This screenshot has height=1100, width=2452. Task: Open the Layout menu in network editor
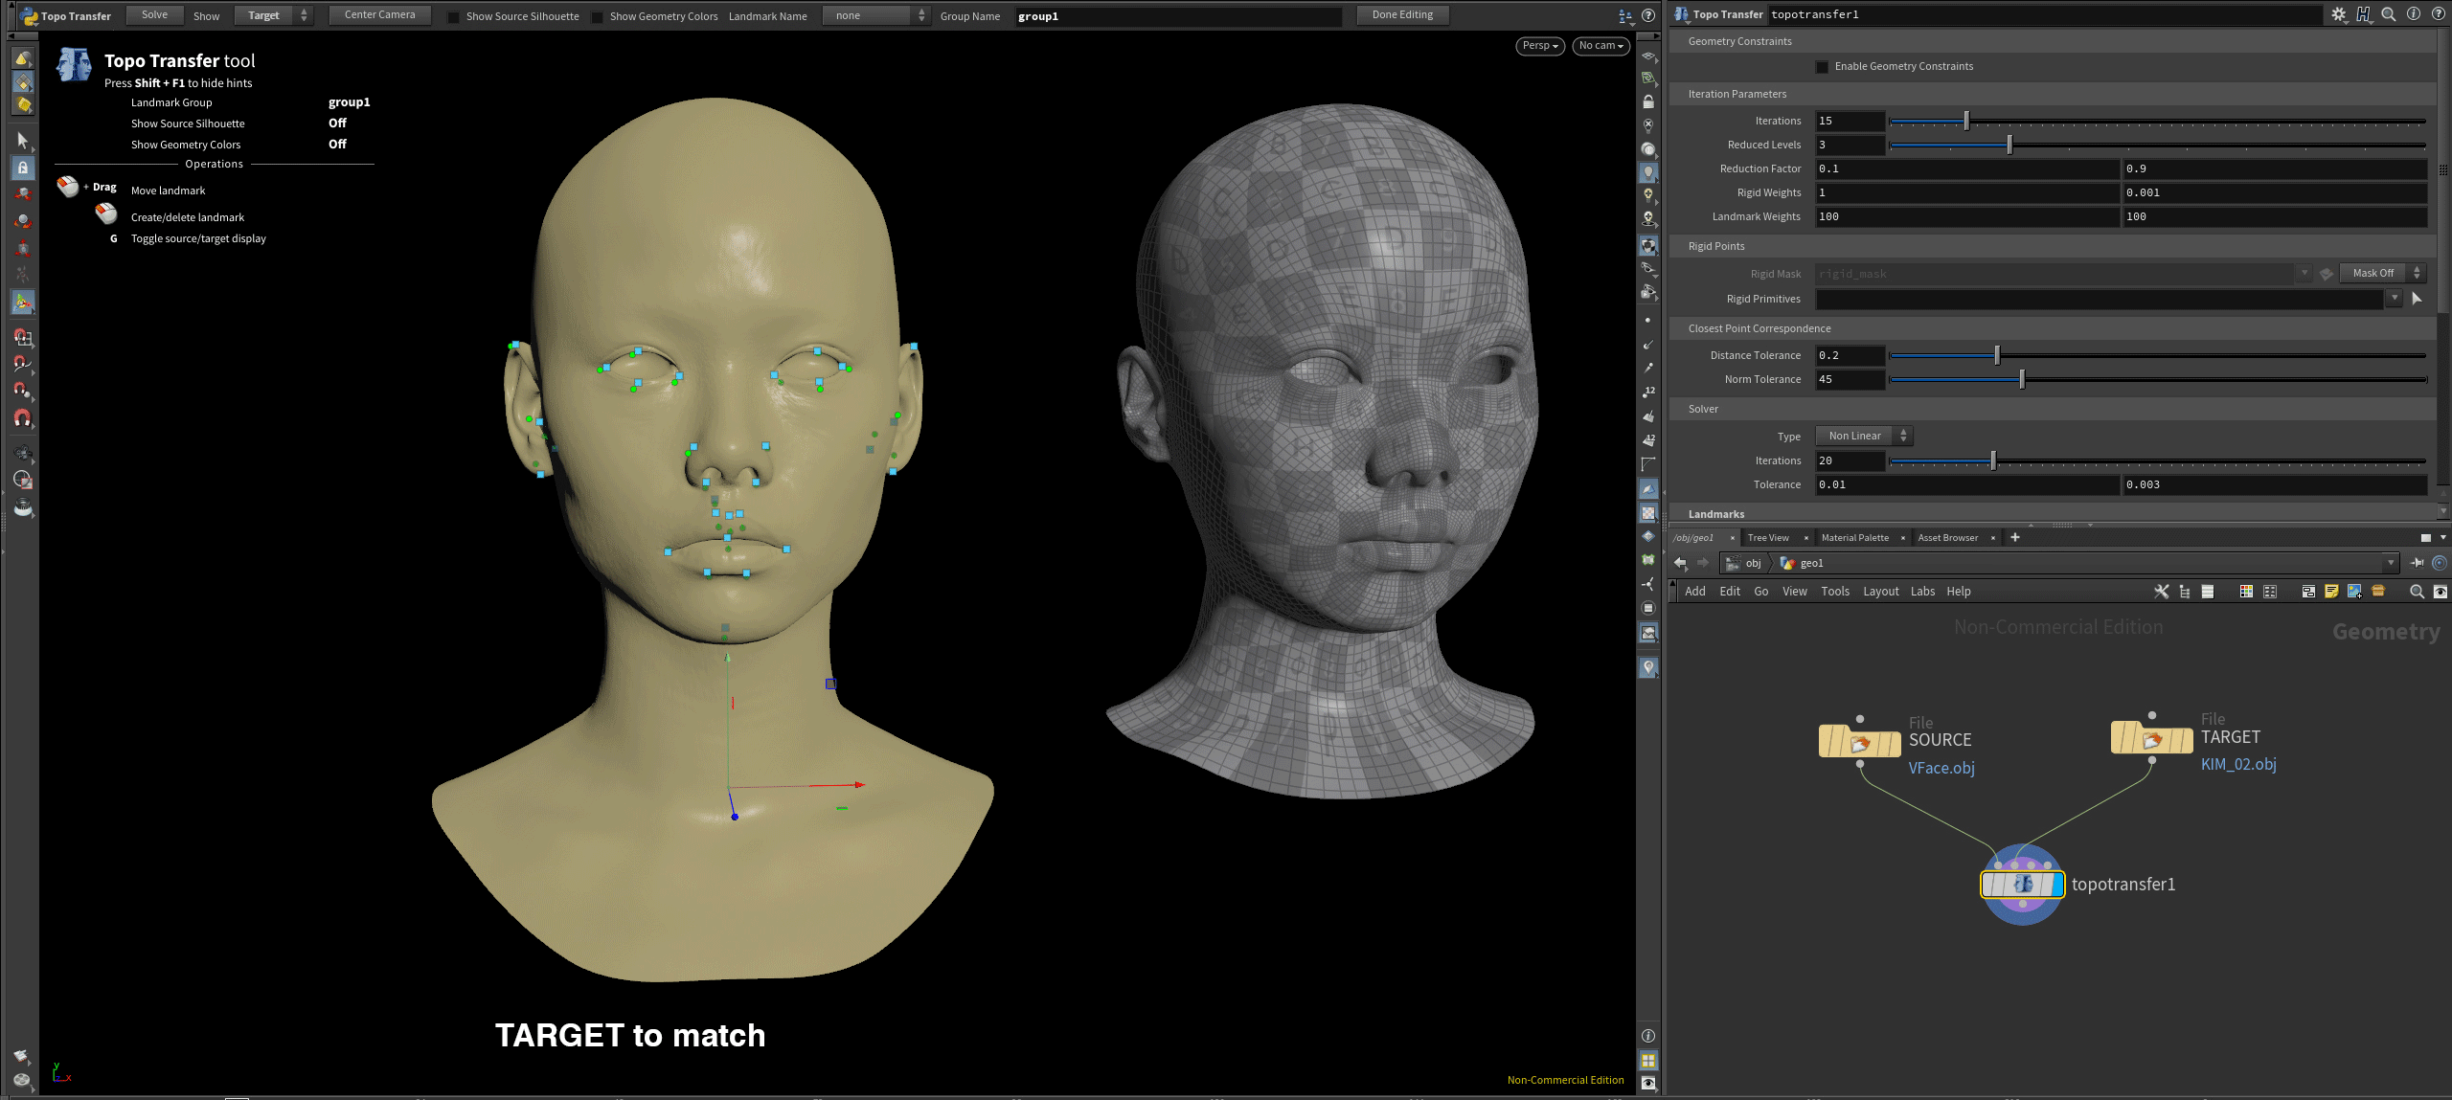(1880, 592)
